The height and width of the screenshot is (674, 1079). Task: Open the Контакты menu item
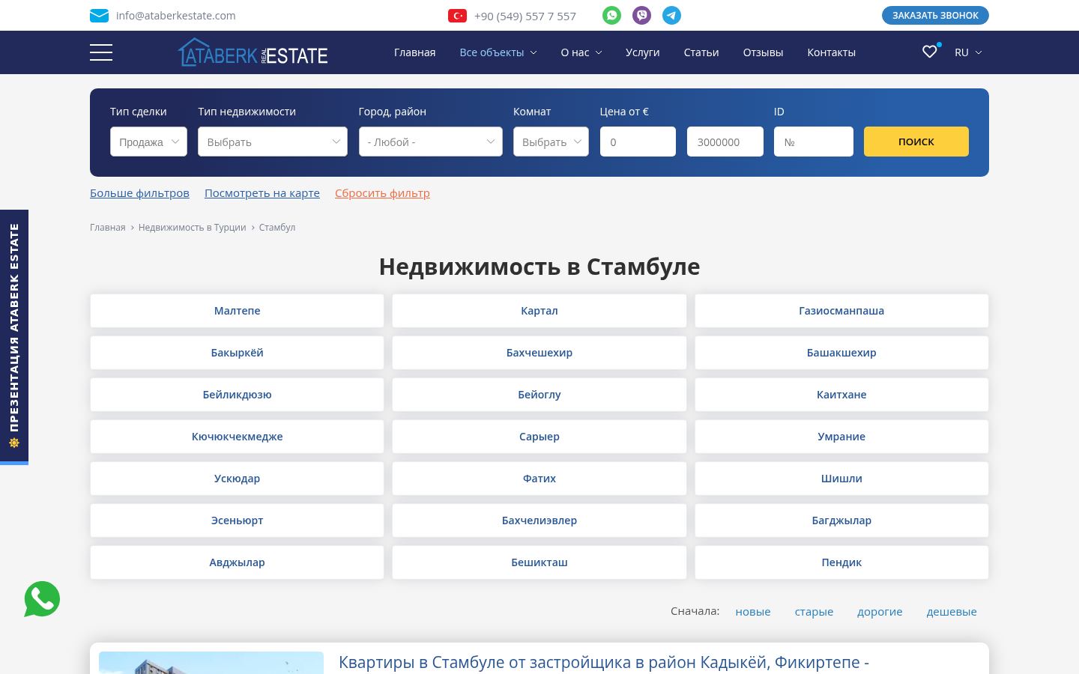pos(832,52)
